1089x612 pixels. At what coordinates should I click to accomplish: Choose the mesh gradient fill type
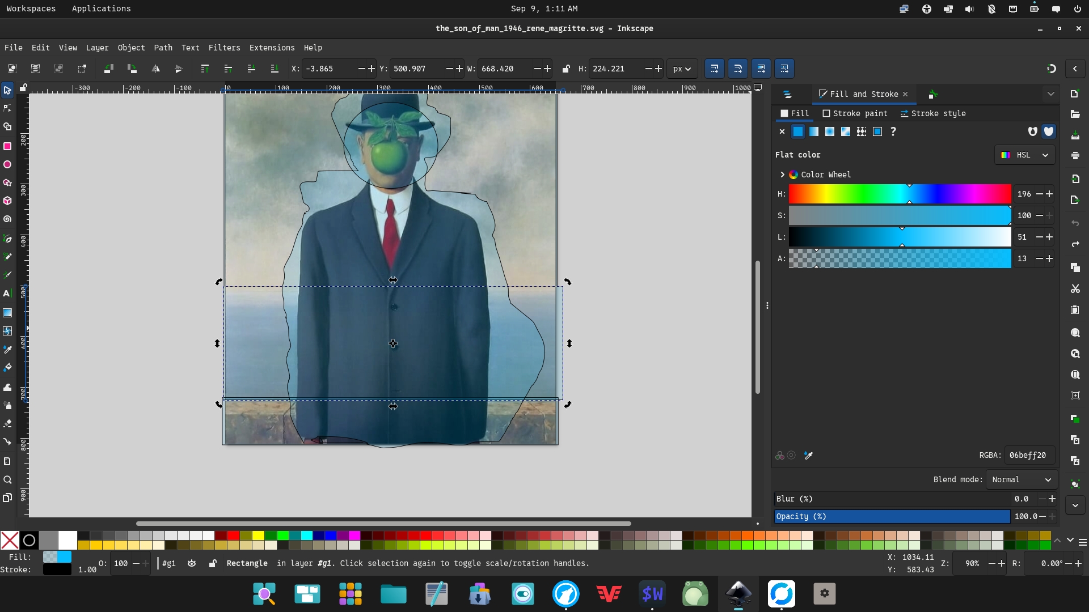coord(846,131)
